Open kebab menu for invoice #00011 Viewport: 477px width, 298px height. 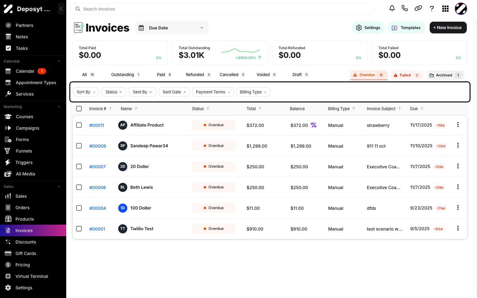pyautogui.click(x=458, y=125)
